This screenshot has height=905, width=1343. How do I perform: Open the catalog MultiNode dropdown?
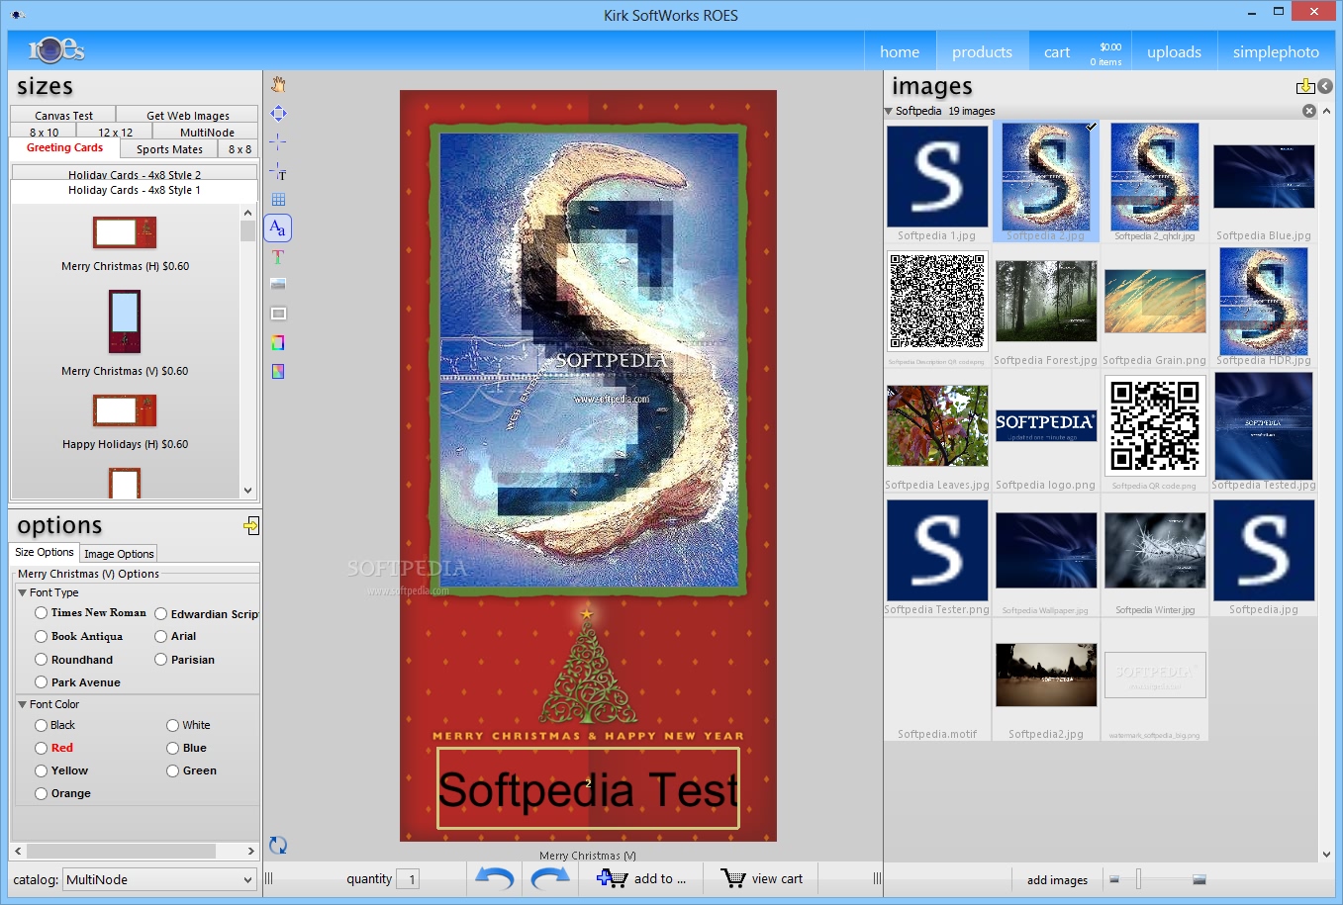(160, 879)
